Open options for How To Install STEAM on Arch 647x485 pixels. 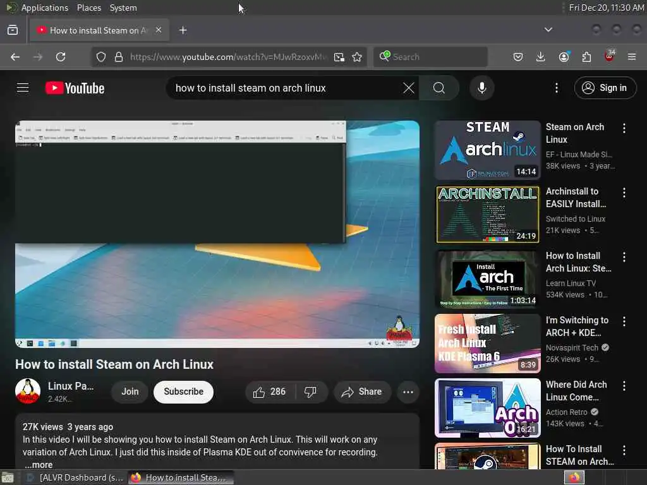pyautogui.click(x=624, y=450)
